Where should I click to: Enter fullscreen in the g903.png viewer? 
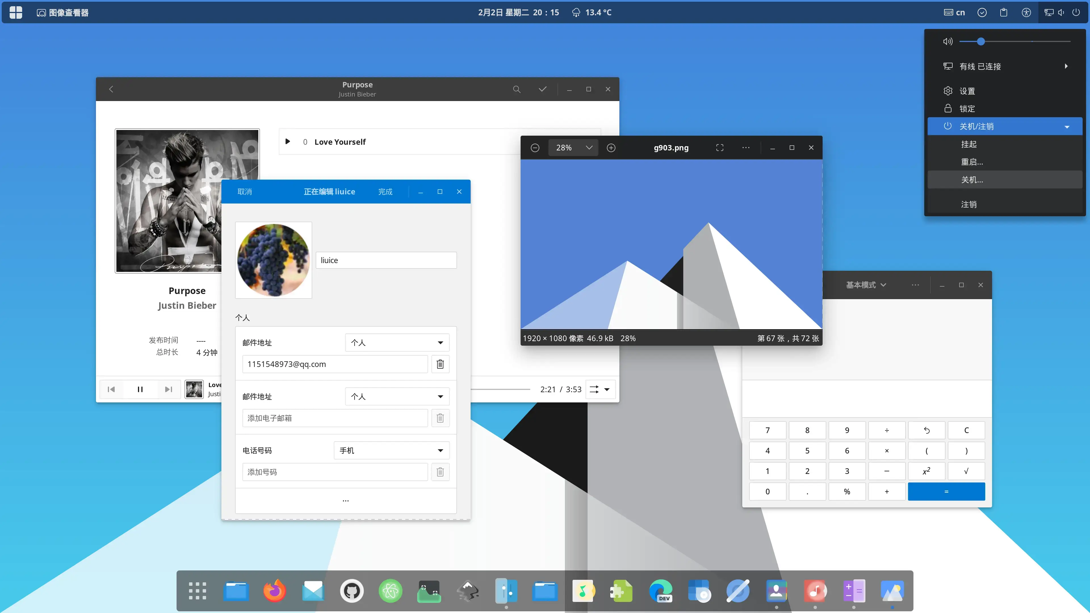point(720,148)
